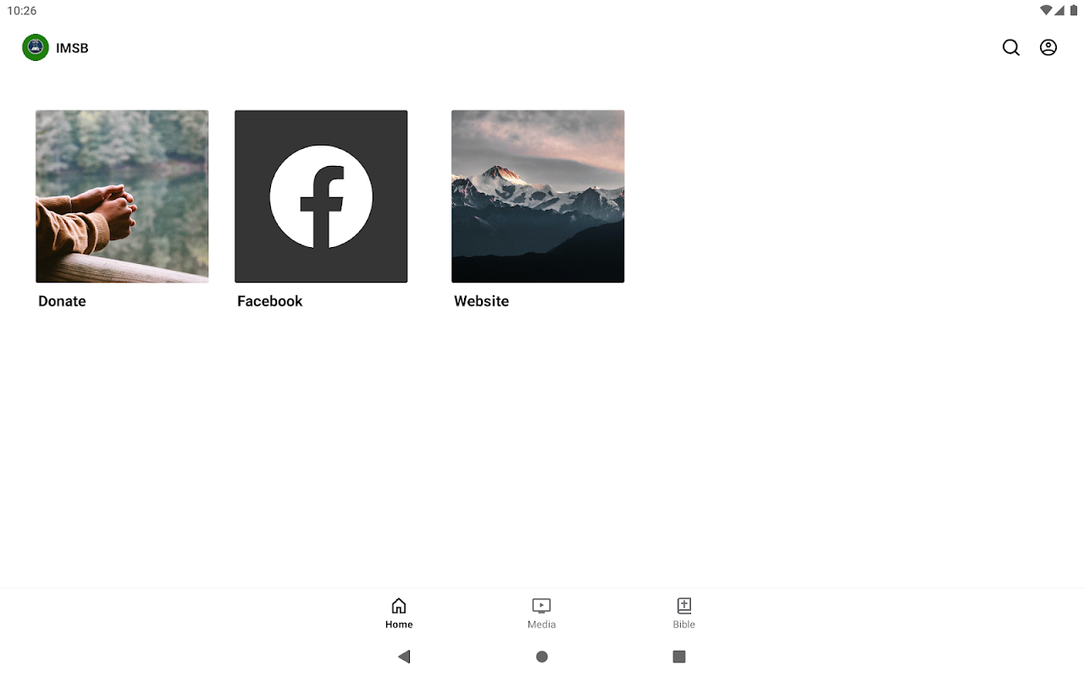Open the Website mountain image
1084x677 pixels.
pos(538,196)
